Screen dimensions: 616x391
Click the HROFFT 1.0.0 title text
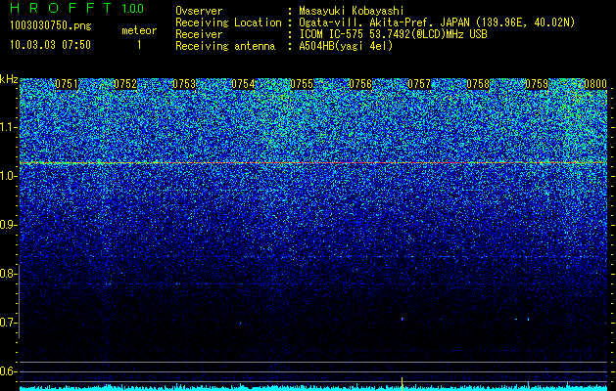point(76,8)
